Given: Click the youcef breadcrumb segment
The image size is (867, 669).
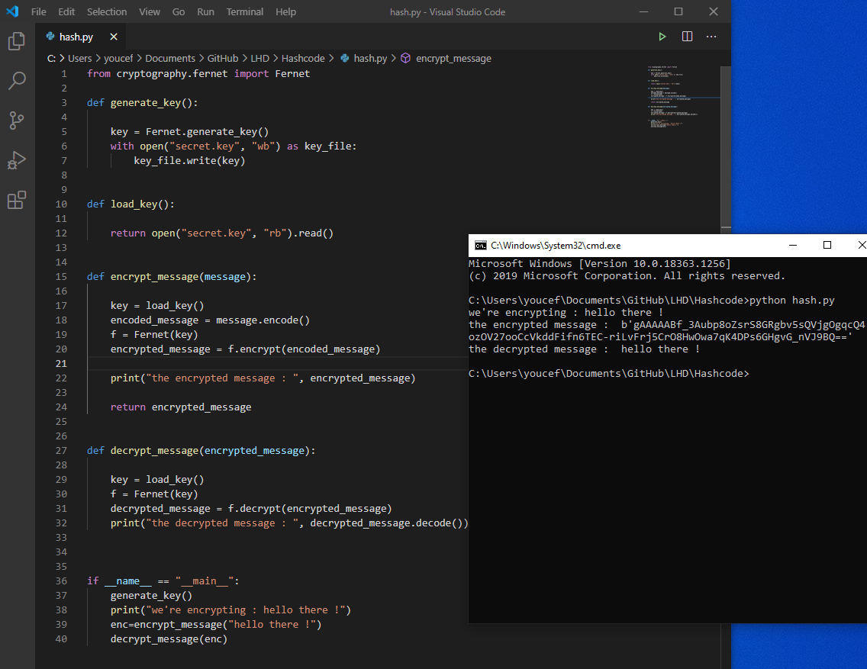Looking at the screenshot, I should pos(118,58).
